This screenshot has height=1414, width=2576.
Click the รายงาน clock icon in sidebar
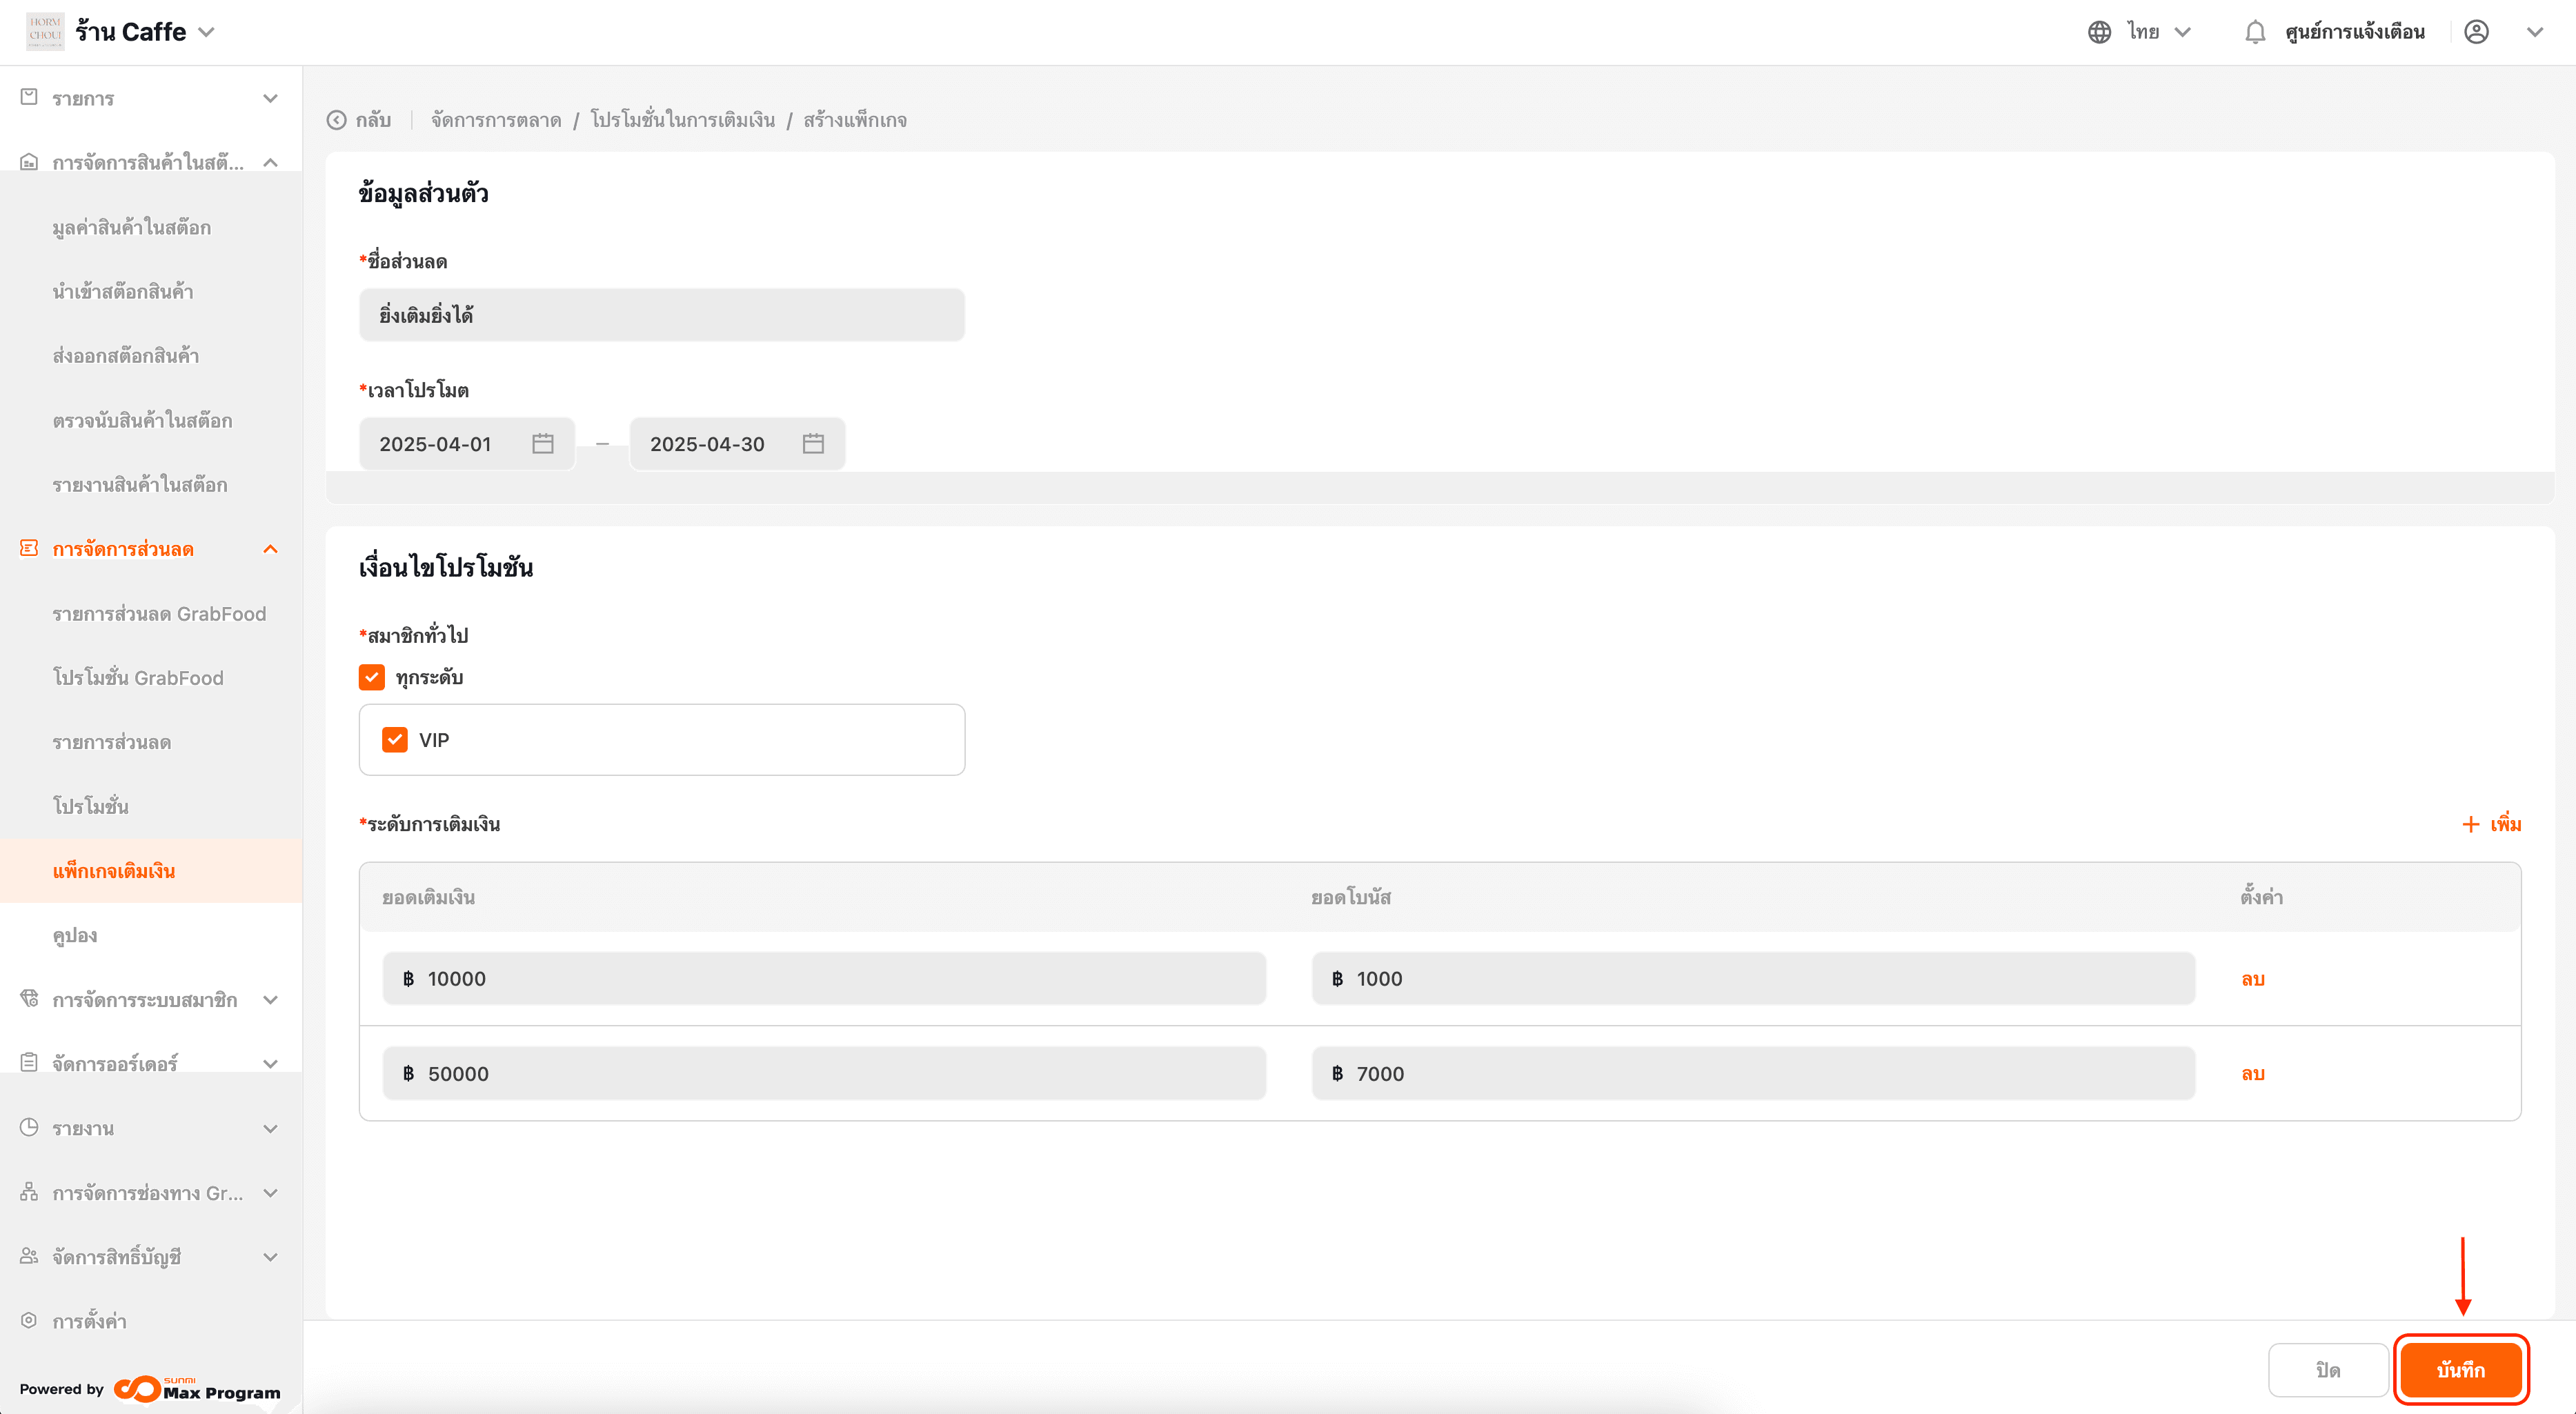29,1128
